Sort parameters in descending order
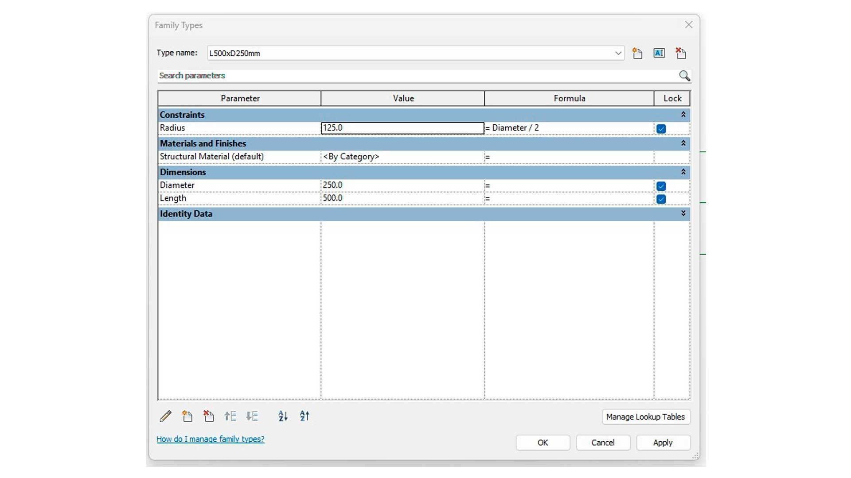Screen dimensions: 851x478 (x=304, y=416)
